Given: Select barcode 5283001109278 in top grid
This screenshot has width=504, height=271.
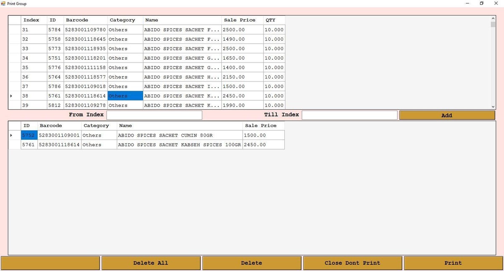Looking at the screenshot, I should [x=86, y=105].
